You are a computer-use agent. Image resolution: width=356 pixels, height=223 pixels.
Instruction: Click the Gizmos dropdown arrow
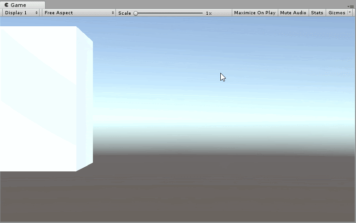click(x=350, y=13)
